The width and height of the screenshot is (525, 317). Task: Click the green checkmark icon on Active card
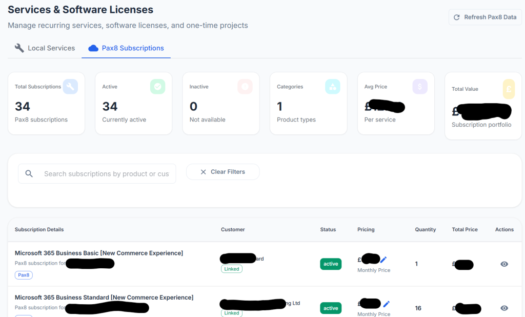point(158,87)
